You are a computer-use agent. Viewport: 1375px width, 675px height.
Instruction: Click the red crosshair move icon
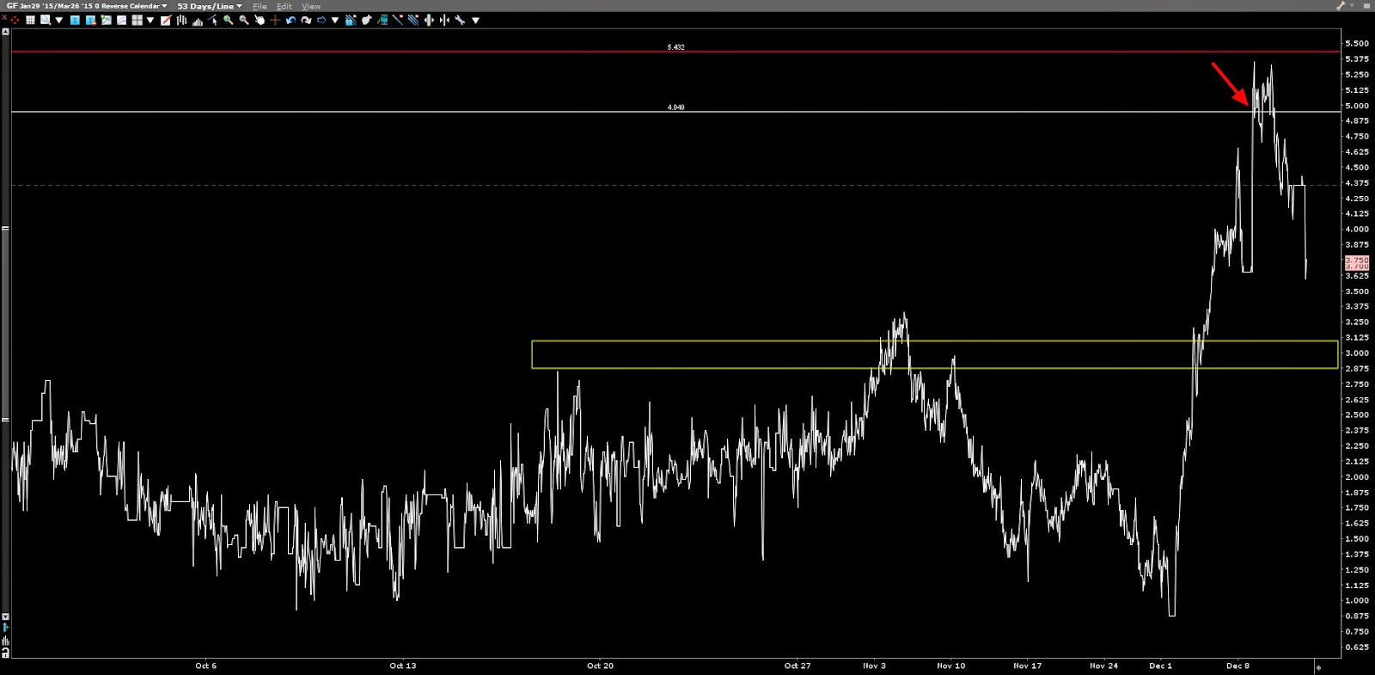[15, 20]
